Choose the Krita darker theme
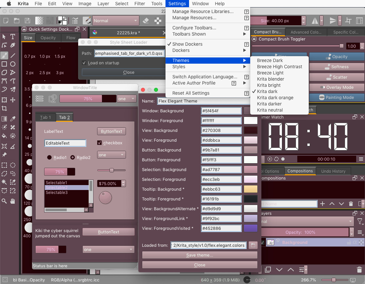This screenshot has height=284, width=365. (269, 104)
